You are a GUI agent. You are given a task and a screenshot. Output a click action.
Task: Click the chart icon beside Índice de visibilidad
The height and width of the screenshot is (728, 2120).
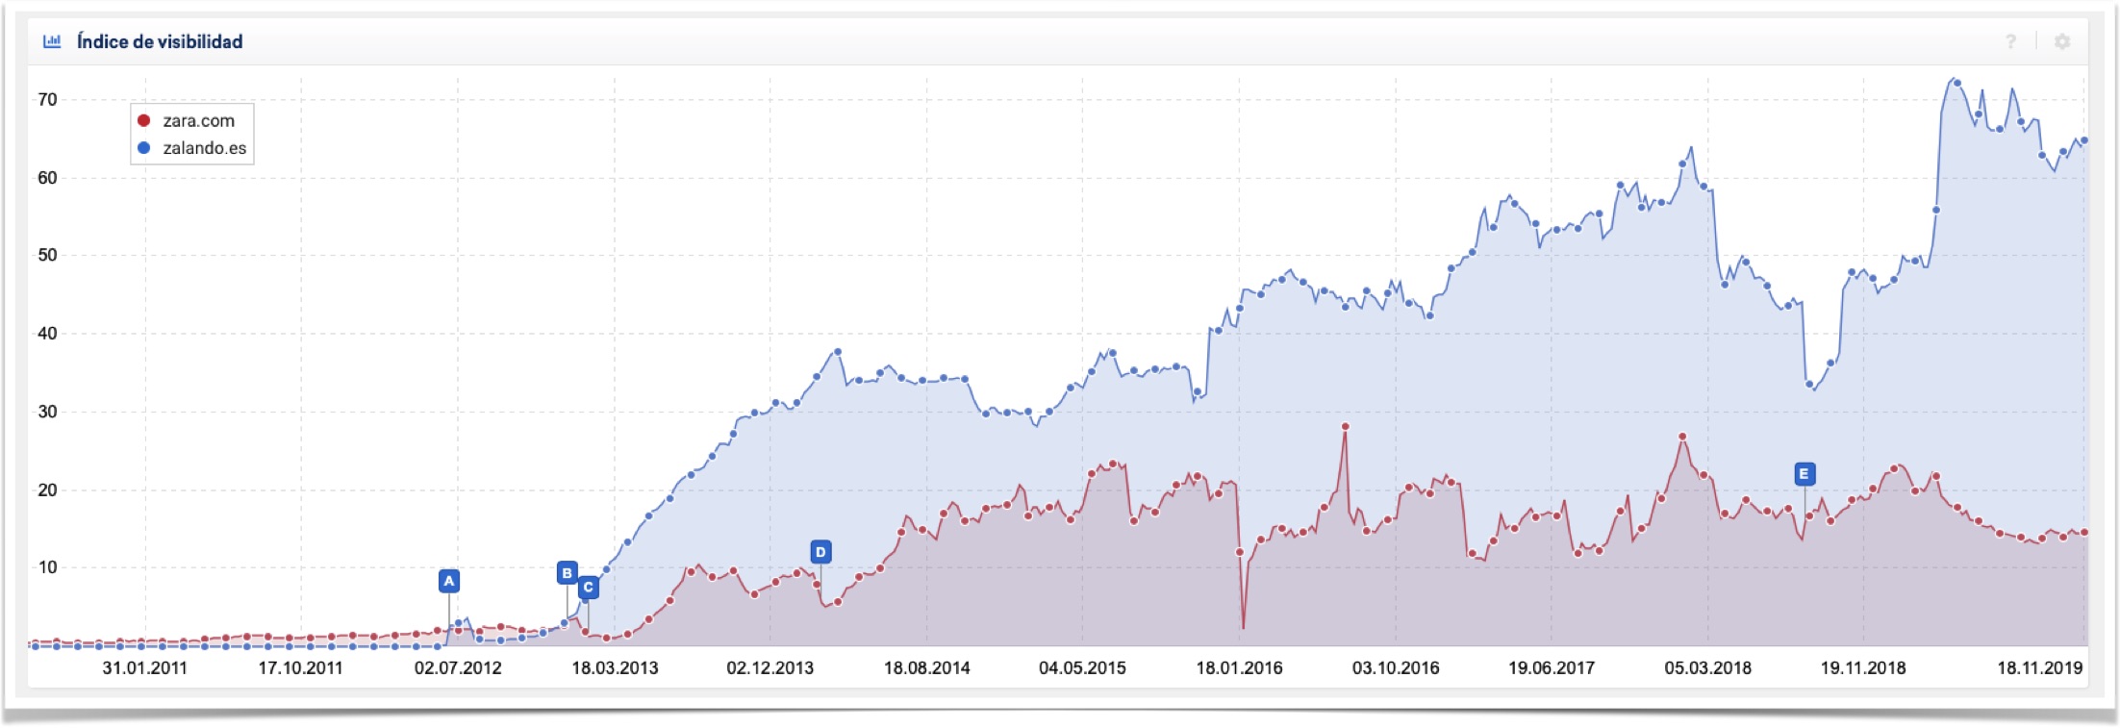coord(52,41)
